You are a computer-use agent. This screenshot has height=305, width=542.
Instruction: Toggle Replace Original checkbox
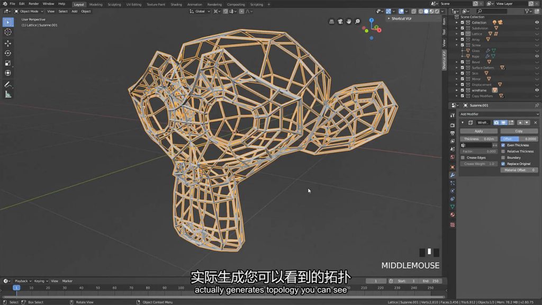(503, 164)
